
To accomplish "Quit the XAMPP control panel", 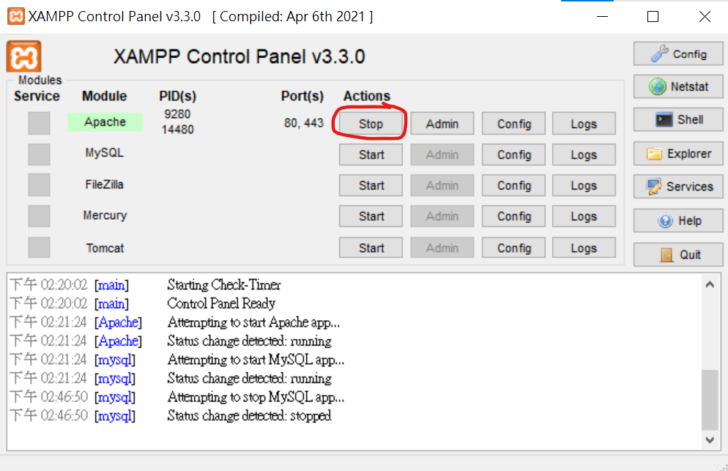I will (678, 254).
